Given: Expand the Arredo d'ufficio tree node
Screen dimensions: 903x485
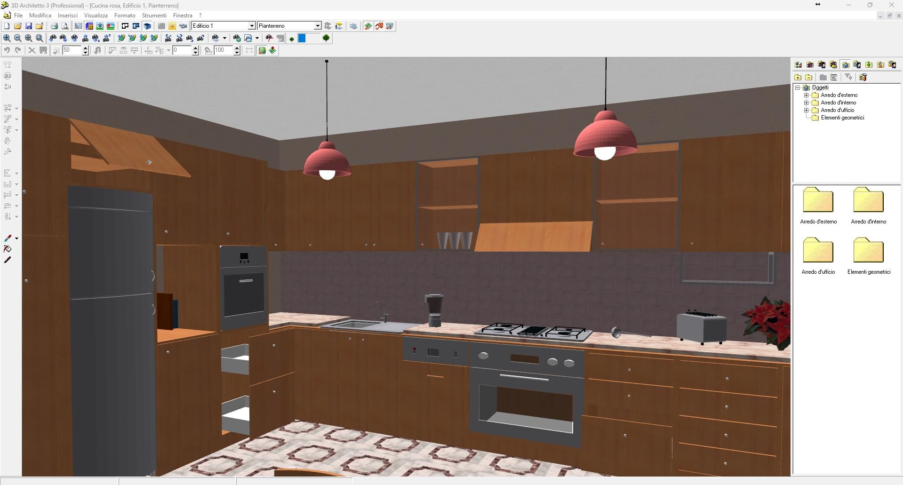Looking at the screenshot, I should point(807,110).
